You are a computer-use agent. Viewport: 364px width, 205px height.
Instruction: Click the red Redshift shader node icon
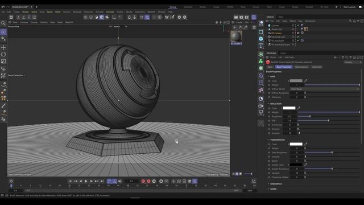point(268,62)
